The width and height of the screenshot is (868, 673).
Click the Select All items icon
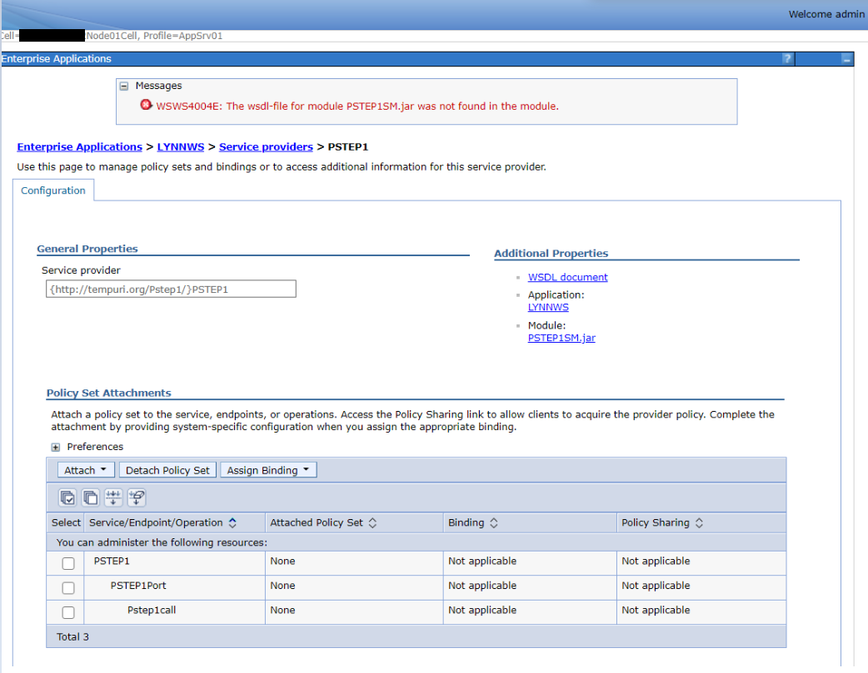67,497
